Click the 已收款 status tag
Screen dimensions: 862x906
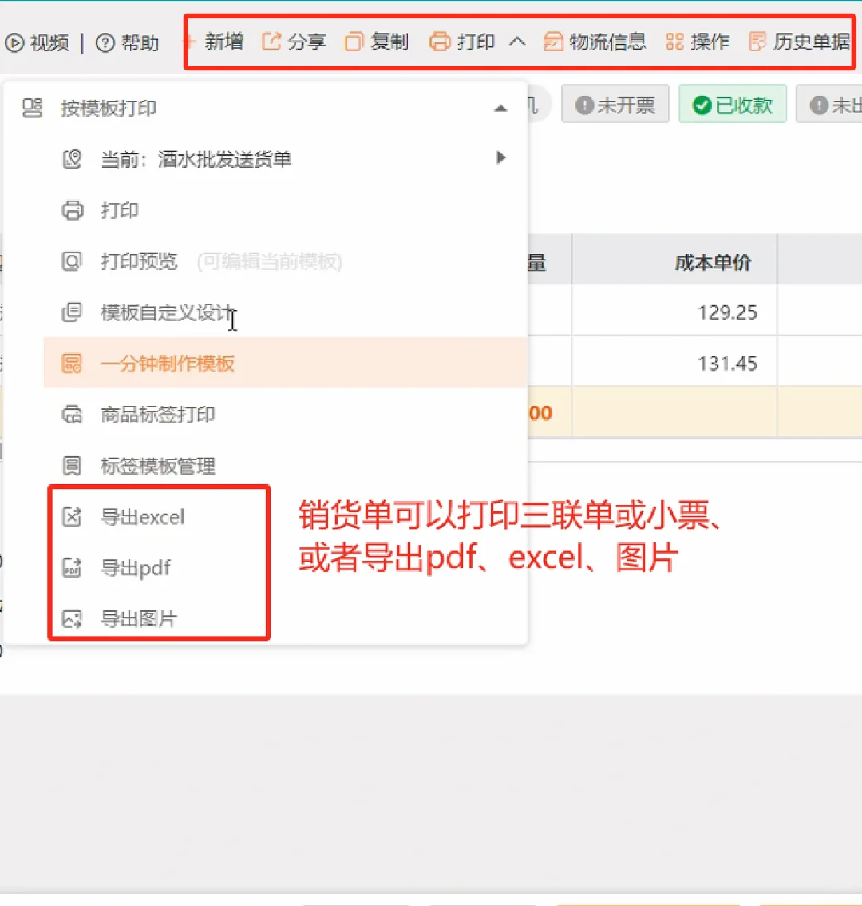(x=733, y=105)
